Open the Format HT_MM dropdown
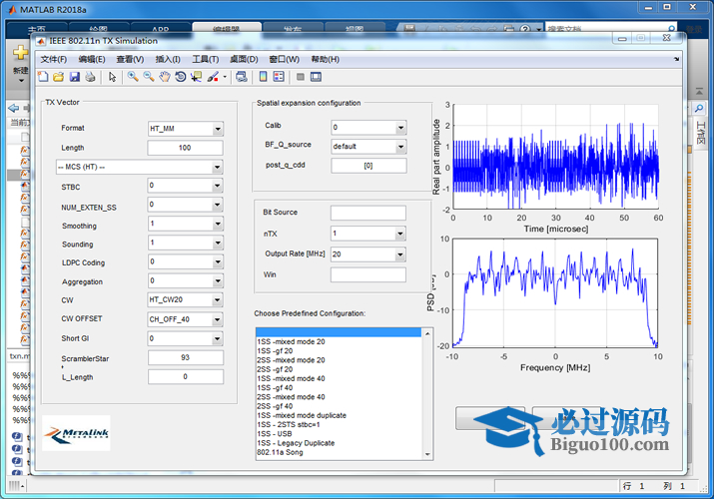714x499 pixels. (x=186, y=129)
